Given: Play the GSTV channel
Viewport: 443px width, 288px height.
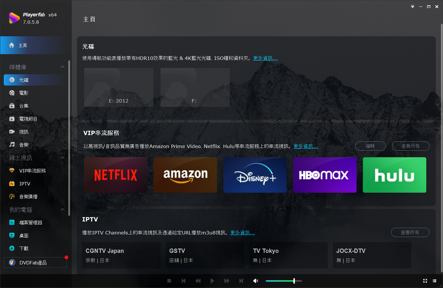Looking at the screenshot, I should 205,255.
